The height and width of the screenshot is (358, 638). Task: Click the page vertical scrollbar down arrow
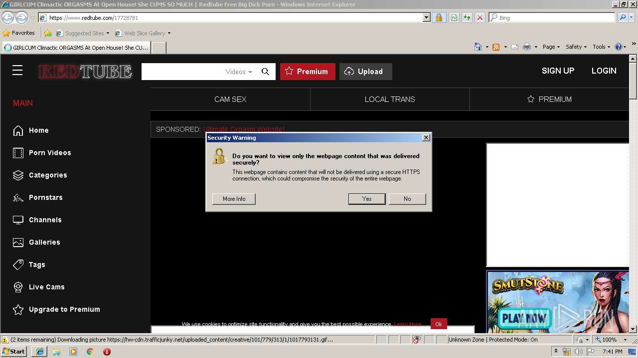point(633,329)
